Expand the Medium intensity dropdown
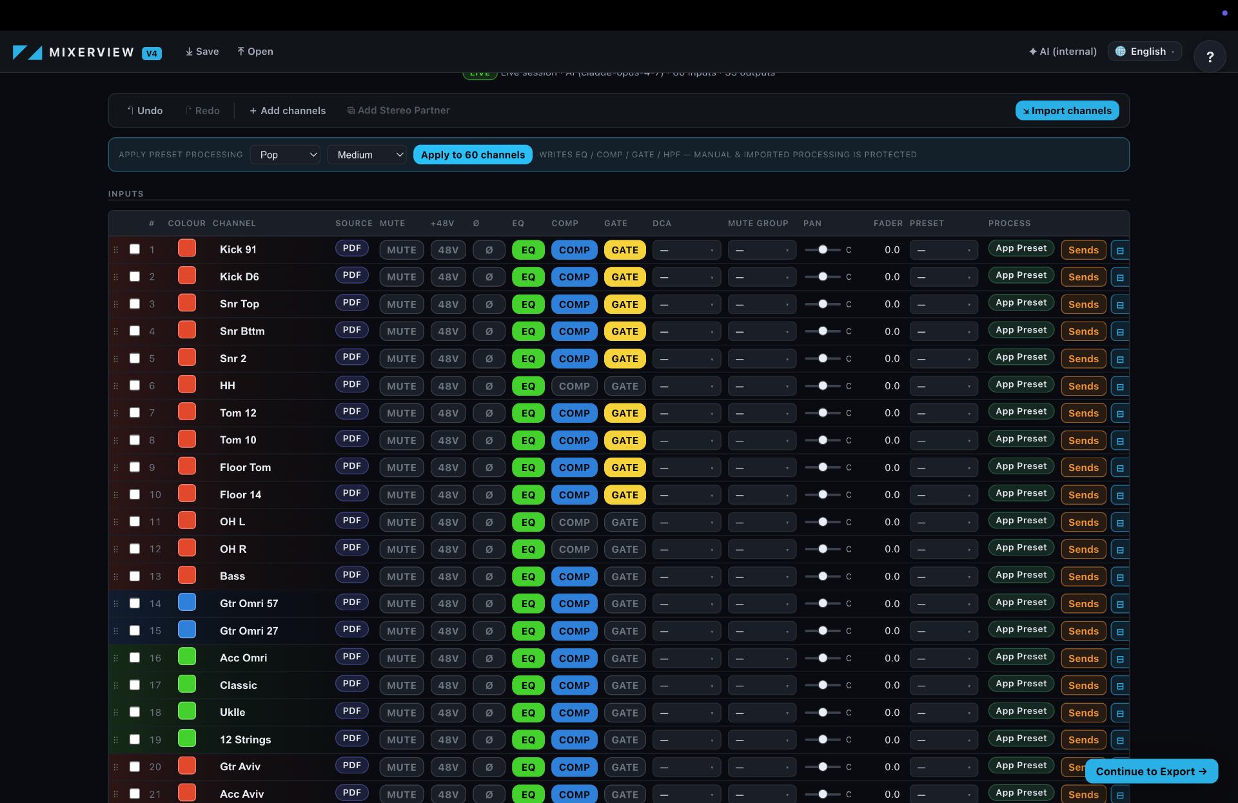1238x803 pixels. tap(367, 155)
